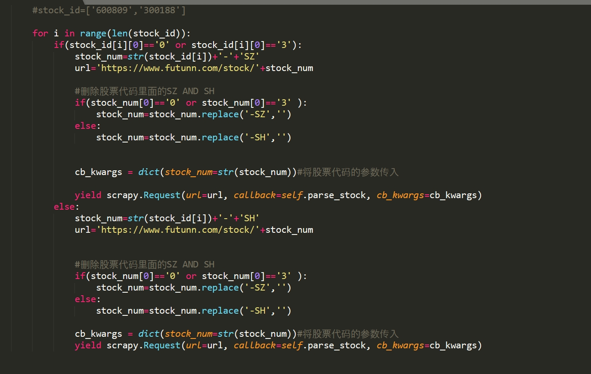Screen dimensions: 591x374
Task: Click the commented #stock_id=['600809','300188'] line
Action: [x=109, y=10]
